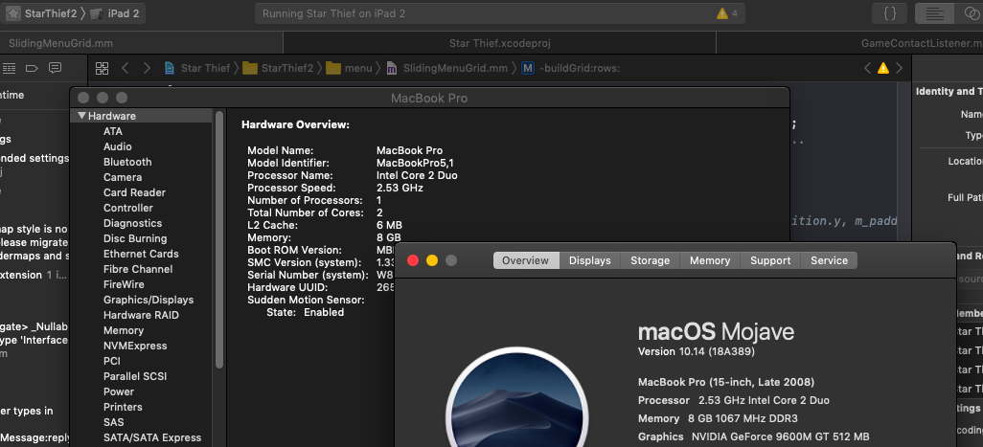Select PCI in hardware list
The width and height of the screenshot is (983, 447).
click(112, 361)
